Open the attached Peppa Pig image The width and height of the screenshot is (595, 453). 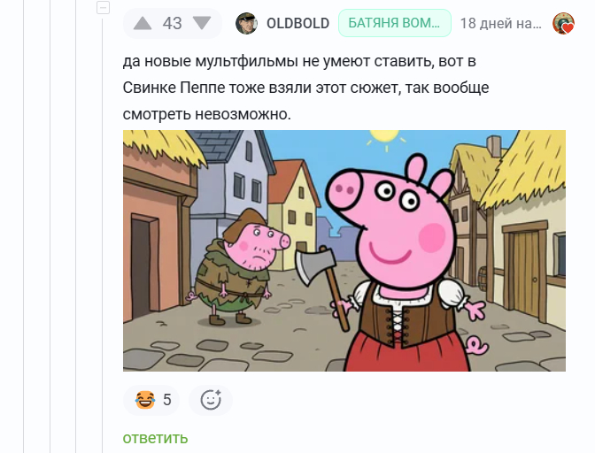tap(344, 250)
